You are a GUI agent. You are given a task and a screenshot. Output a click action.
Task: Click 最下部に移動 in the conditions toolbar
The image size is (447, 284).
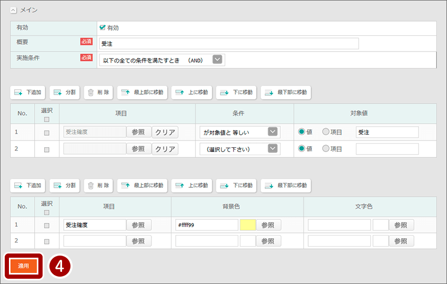pyautogui.click(x=286, y=93)
